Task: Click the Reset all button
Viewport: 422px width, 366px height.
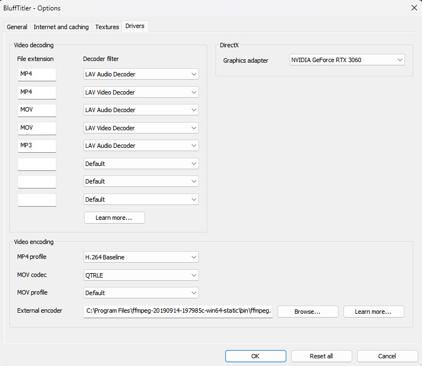Action: click(321, 356)
